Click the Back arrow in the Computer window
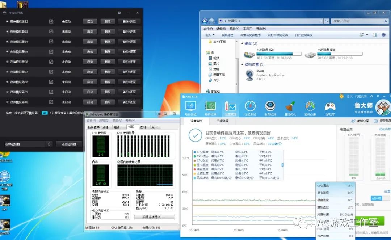Screen dimensions: 391x240 click(x=205, y=21)
